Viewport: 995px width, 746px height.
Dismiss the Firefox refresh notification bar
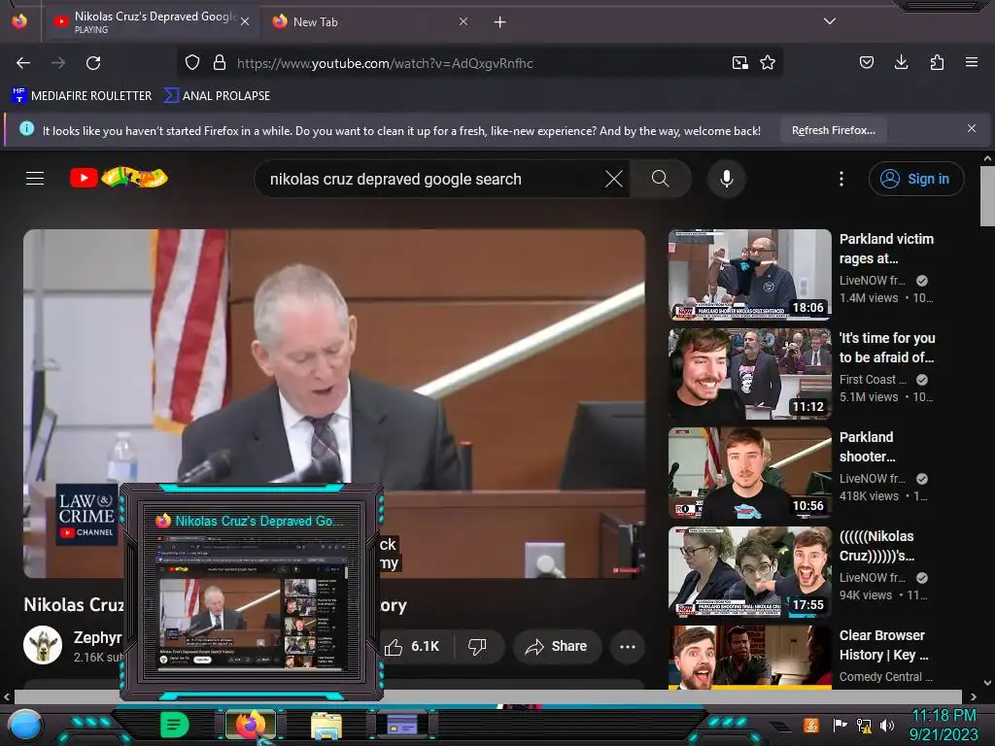[972, 129]
